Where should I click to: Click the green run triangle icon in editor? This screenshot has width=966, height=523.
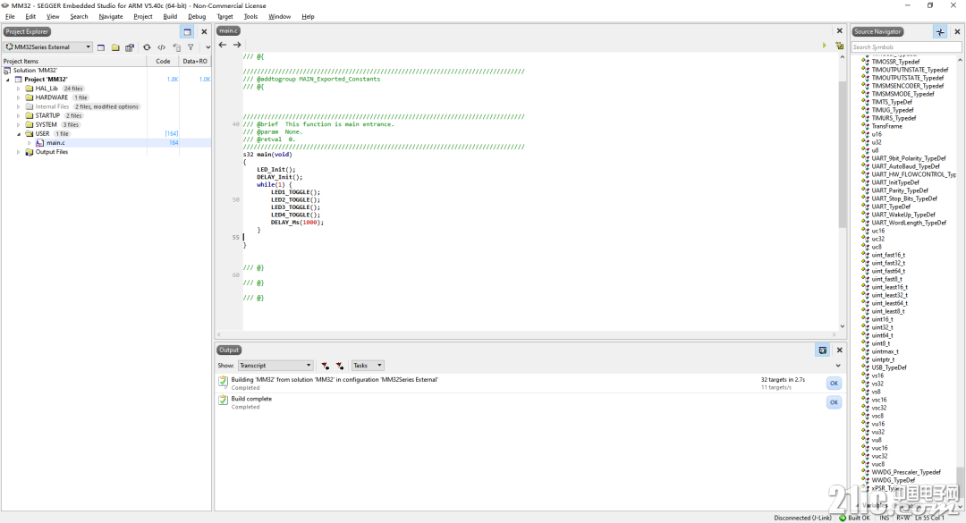(x=825, y=46)
